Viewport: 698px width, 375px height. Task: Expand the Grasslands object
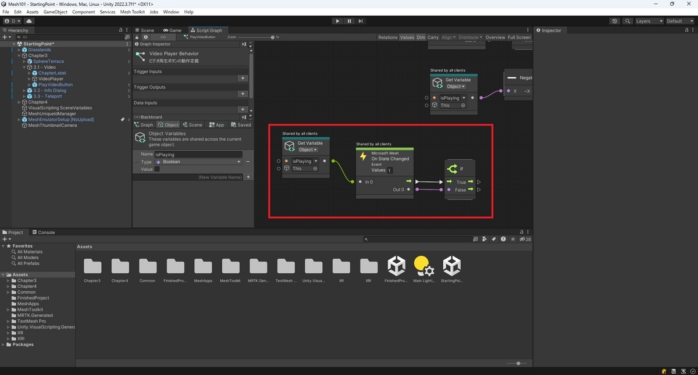coord(19,50)
